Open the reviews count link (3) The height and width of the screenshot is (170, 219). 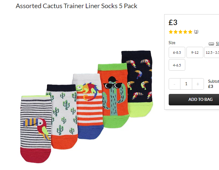tap(196, 32)
